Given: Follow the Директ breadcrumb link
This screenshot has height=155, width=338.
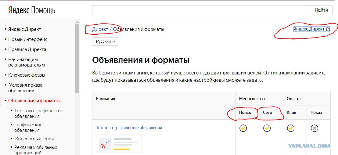Looking at the screenshot, I should pyautogui.click(x=100, y=29).
